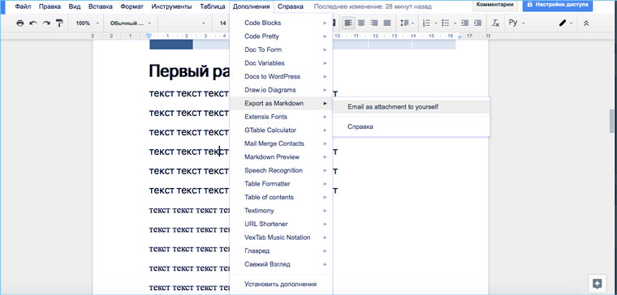This screenshot has width=617, height=295.
Task: Open the Правка menu
Action: pyautogui.click(x=50, y=6)
